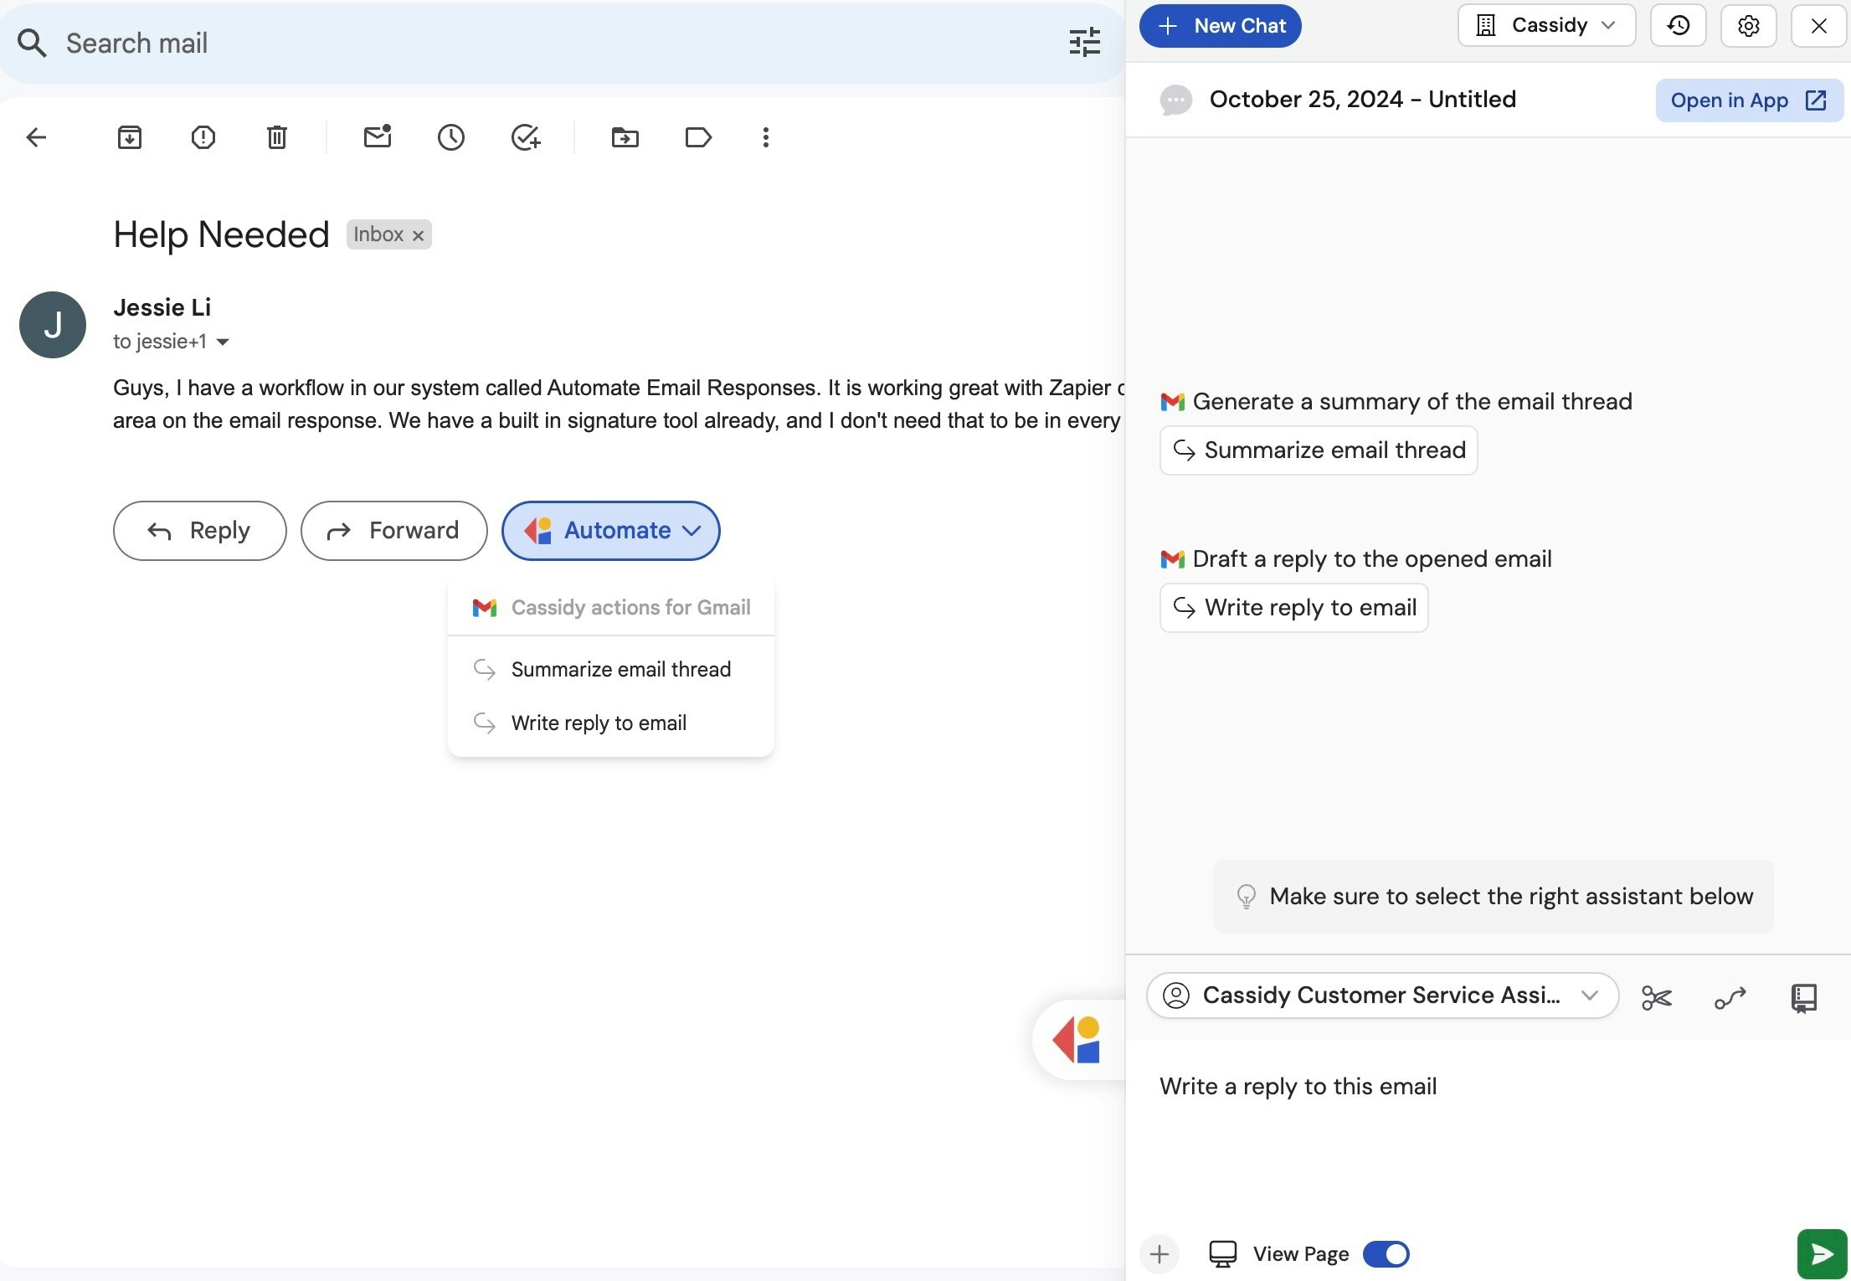Send the Cassidy chat message
Image resolution: width=1851 pixels, height=1281 pixels.
(1821, 1253)
